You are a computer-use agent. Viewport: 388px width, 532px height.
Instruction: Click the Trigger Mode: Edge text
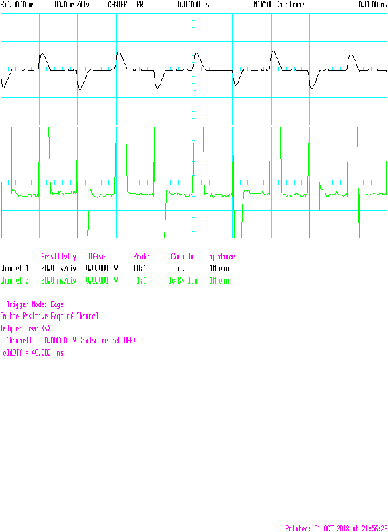tap(35, 304)
